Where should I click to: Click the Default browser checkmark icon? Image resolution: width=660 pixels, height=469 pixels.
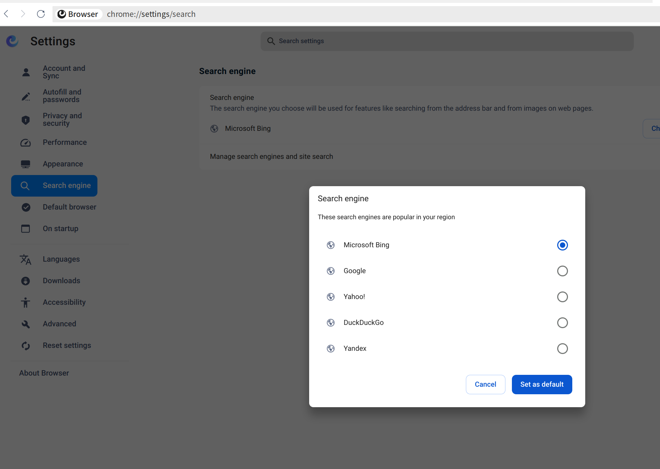click(x=26, y=207)
